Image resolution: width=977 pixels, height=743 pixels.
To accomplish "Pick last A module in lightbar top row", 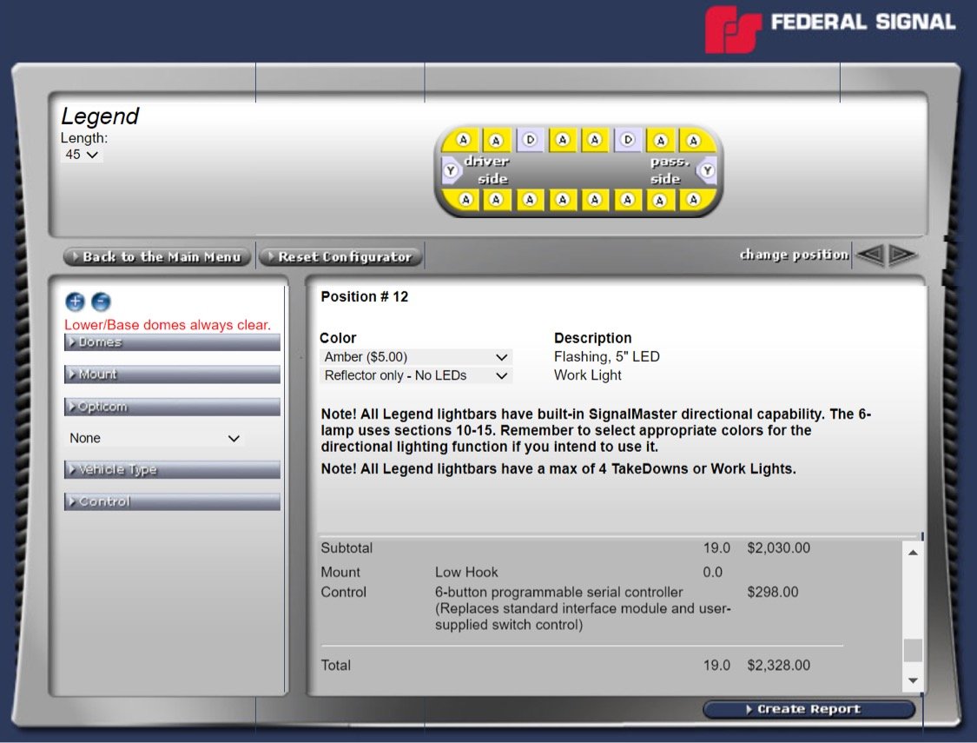I will coord(694,140).
